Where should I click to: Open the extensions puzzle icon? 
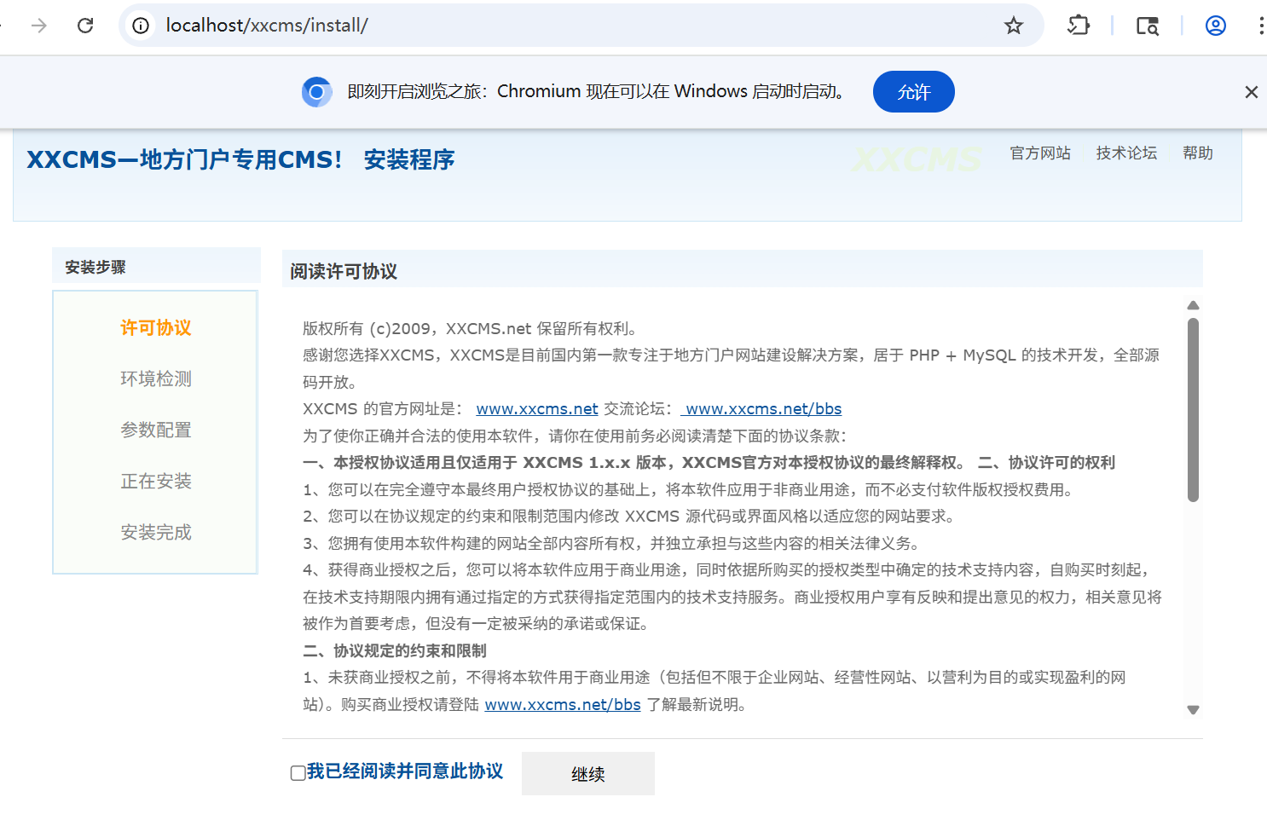pyautogui.click(x=1079, y=26)
